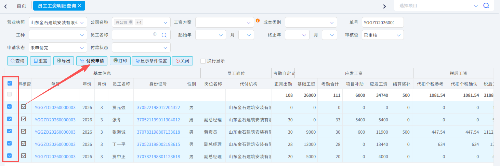This screenshot has height=166, width=500.
Task: Click the 基础工资 column header
Action: click(x=306, y=84)
